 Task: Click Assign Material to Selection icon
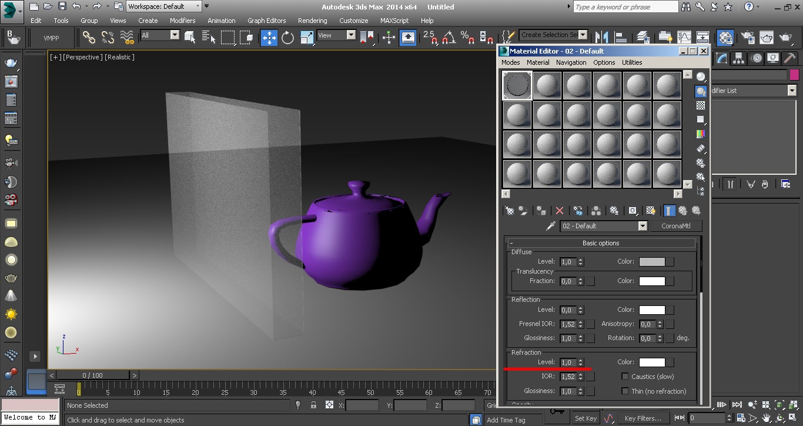pyautogui.click(x=541, y=211)
